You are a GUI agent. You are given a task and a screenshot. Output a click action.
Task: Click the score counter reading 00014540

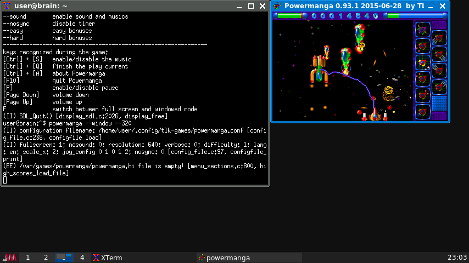point(345,16)
